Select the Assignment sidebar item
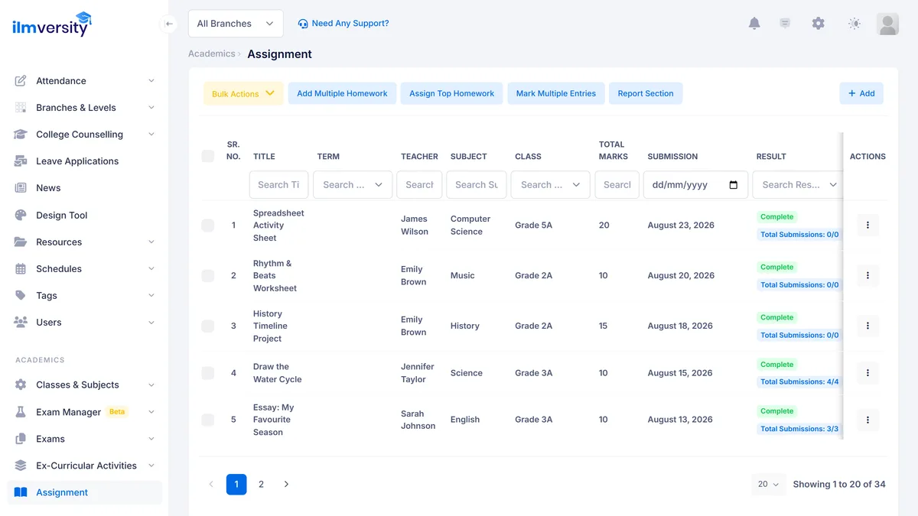Viewport: 918px width, 516px height. tap(84, 492)
